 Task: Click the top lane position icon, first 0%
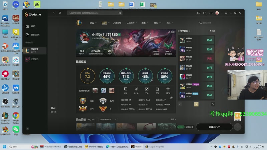[x=125, y=89]
